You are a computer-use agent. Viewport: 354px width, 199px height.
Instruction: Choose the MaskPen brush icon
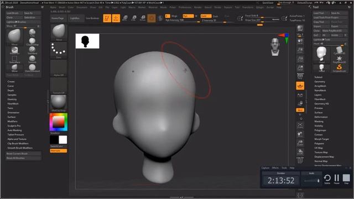[x=14, y=50]
